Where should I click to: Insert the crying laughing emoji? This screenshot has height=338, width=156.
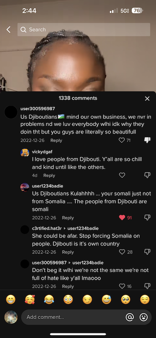pyautogui.click(x=49, y=300)
